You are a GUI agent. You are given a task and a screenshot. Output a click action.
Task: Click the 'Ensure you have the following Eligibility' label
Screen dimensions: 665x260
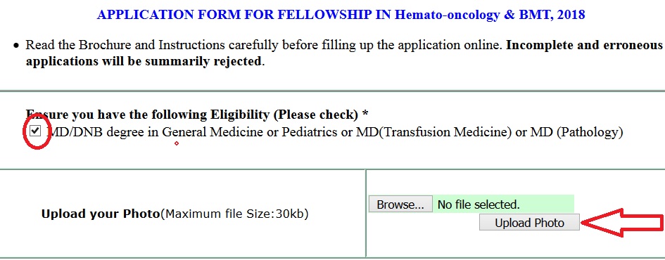[x=147, y=115]
